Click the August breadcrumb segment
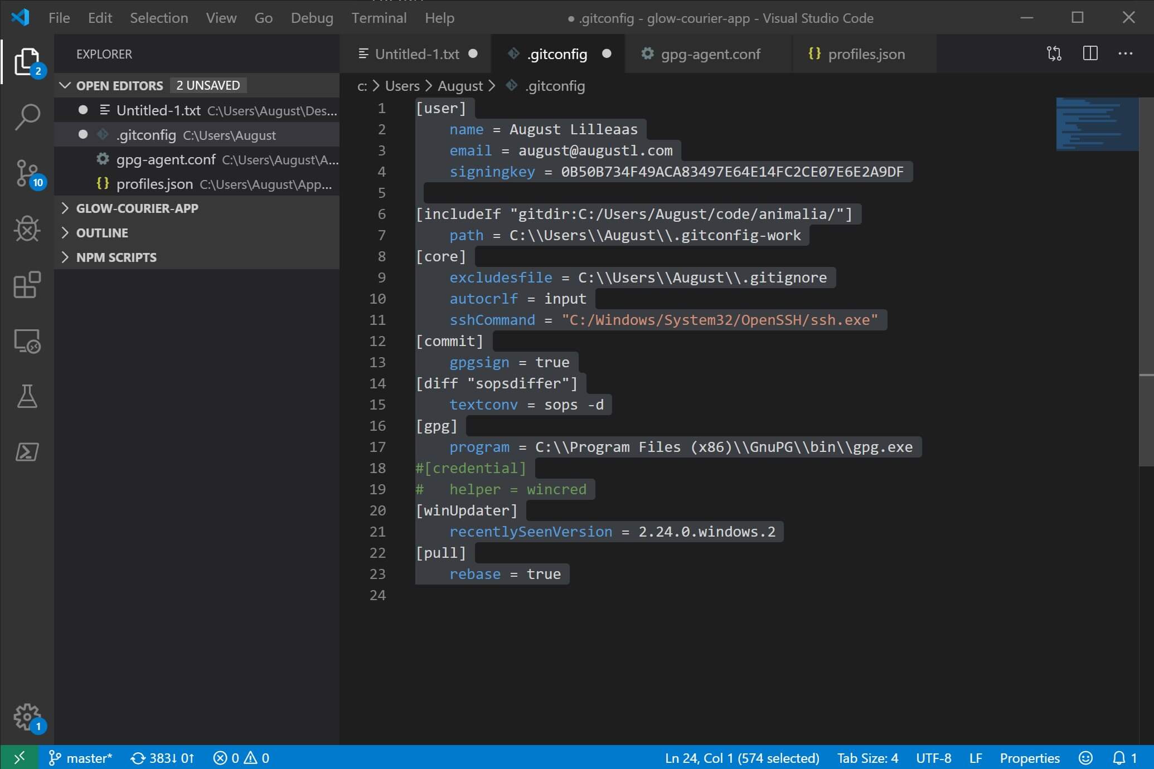Viewport: 1154px width, 769px height. coord(460,86)
